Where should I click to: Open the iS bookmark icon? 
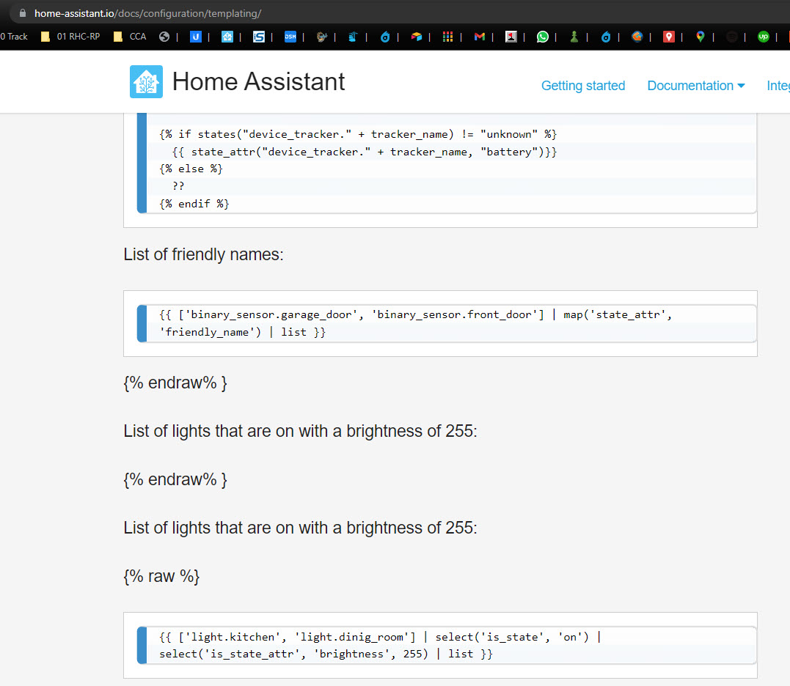coord(258,37)
